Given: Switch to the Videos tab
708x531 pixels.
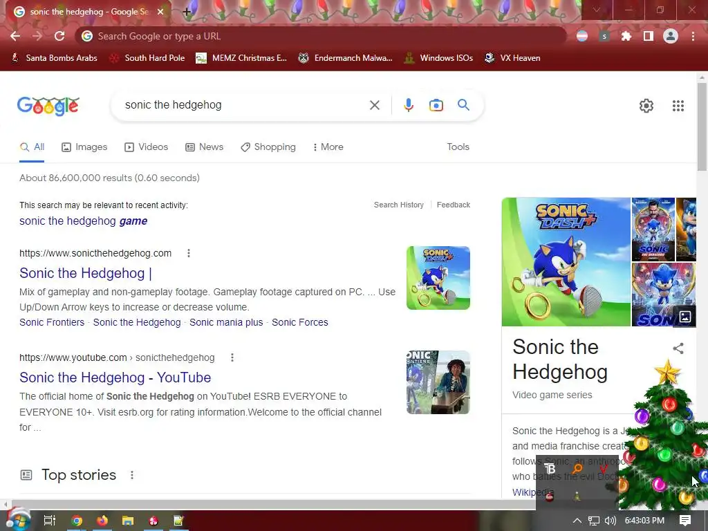Looking at the screenshot, I should click(x=147, y=147).
